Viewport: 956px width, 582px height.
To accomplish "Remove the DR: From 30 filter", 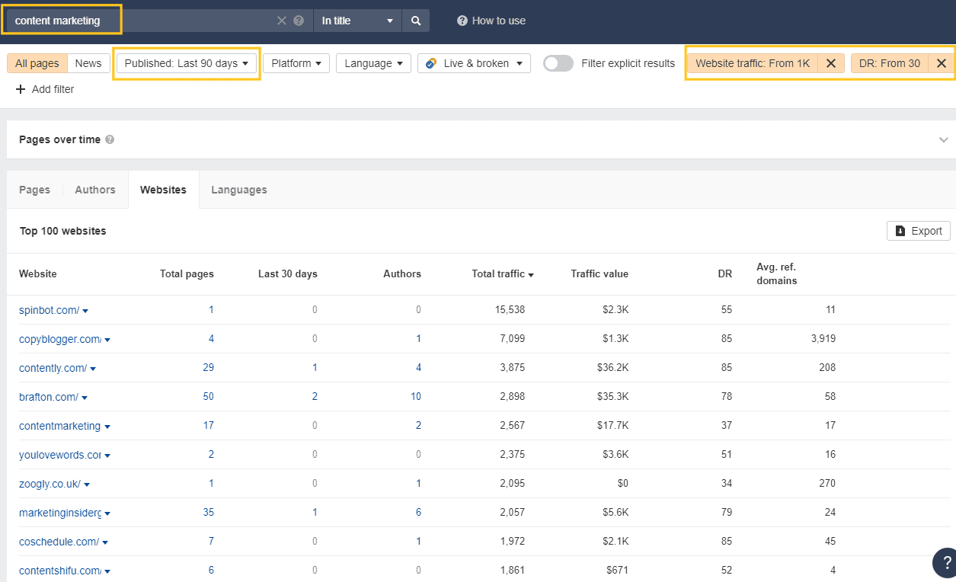I will (942, 63).
